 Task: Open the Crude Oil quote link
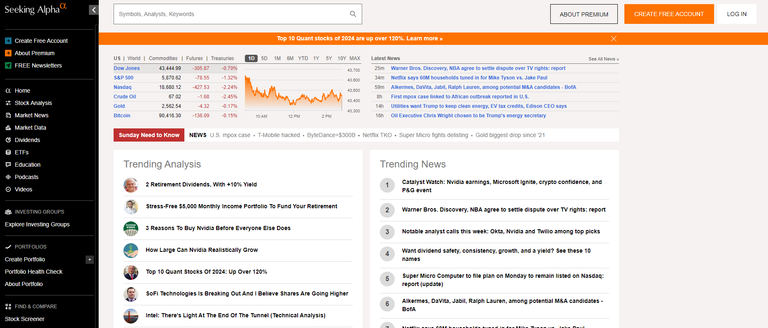125,97
